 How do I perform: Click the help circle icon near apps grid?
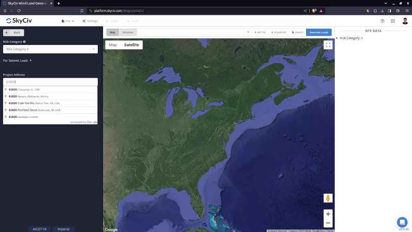tap(382, 21)
